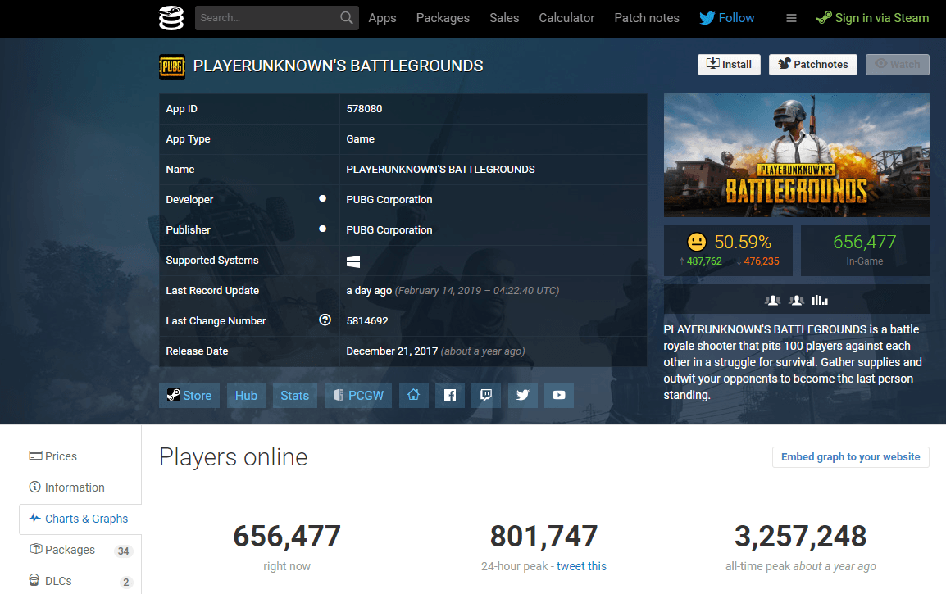946x594 pixels.
Task: Select the Charts & Graphs tab
Action: point(80,519)
